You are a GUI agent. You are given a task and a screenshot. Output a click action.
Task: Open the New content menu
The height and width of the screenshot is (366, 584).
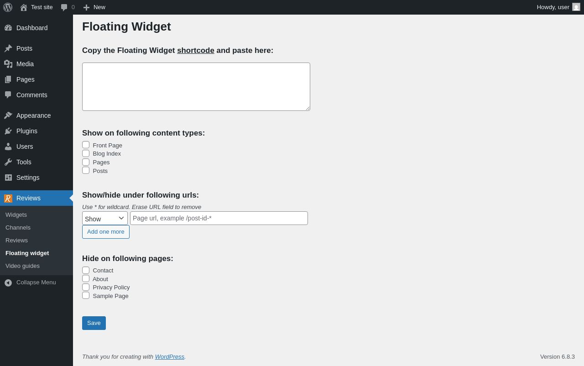[94, 7]
